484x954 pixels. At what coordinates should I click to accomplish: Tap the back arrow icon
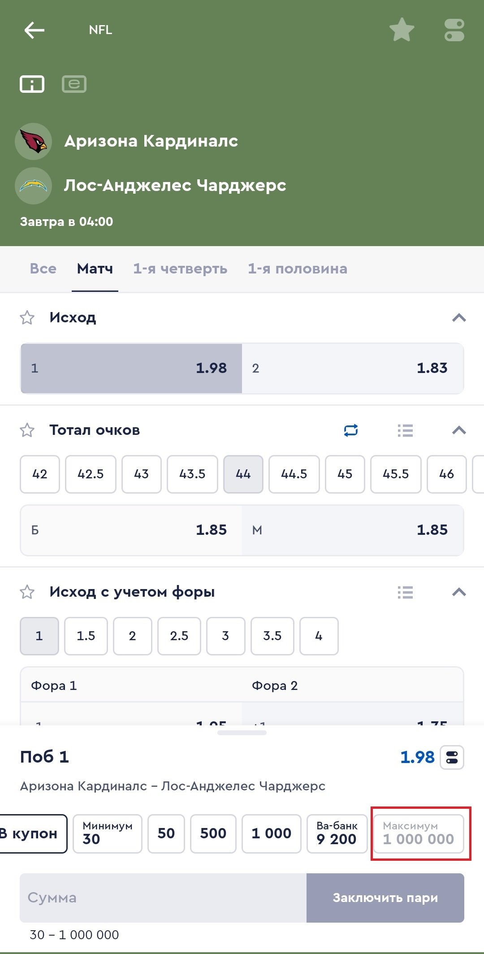point(34,30)
